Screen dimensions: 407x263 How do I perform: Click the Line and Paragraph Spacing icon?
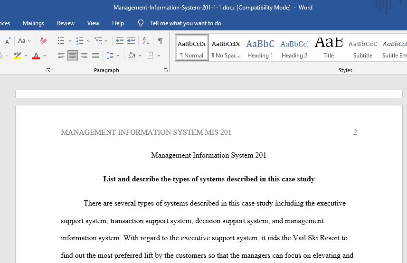pos(110,56)
